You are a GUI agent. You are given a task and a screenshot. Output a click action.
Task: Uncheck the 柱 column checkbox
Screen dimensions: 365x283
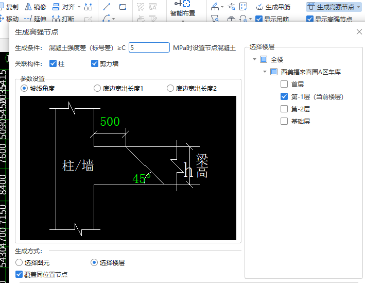click(53, 63)
